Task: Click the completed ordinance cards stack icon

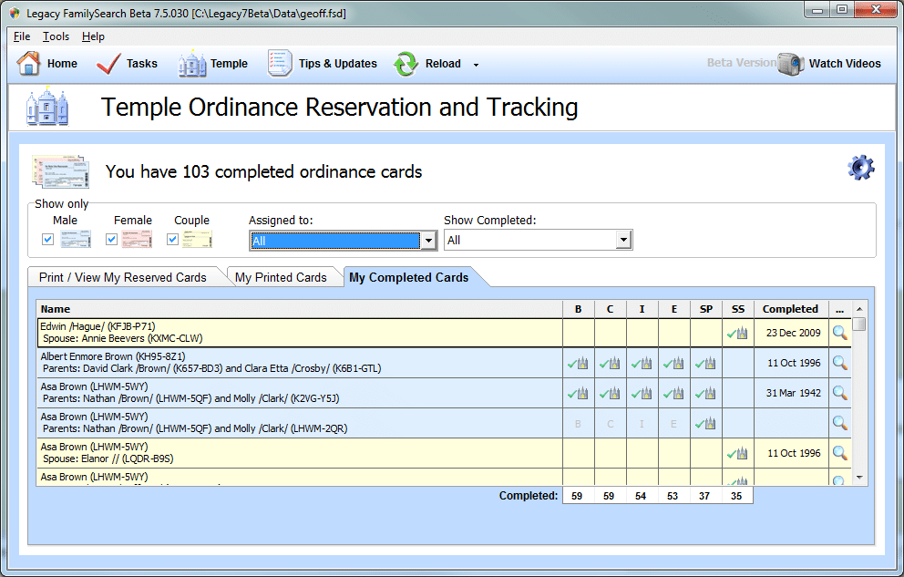Action: [x=61, y=171]
